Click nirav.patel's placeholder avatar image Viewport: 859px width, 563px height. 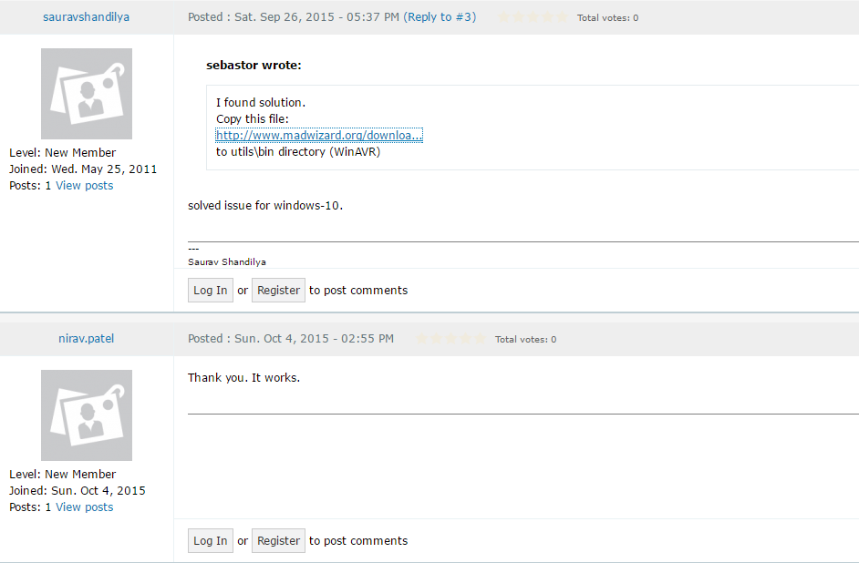tap(87, 415)
